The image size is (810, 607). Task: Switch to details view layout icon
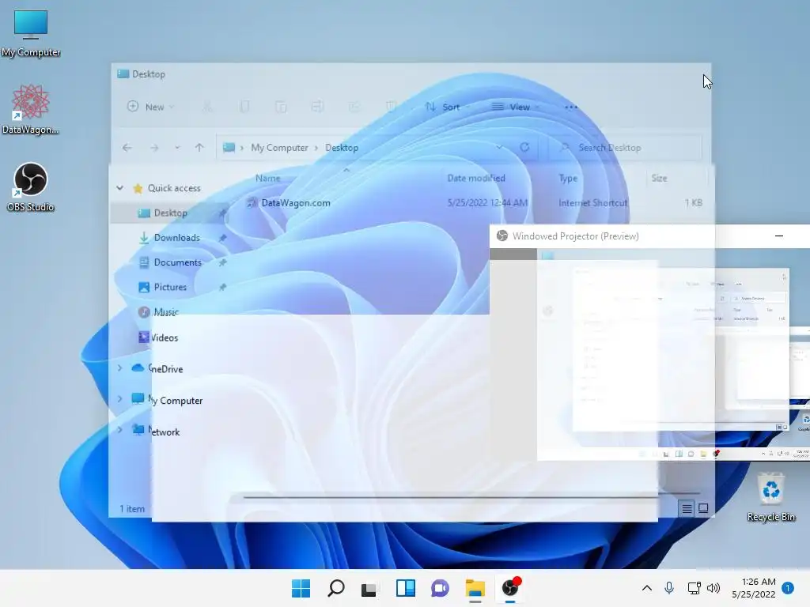click(687, 509)
